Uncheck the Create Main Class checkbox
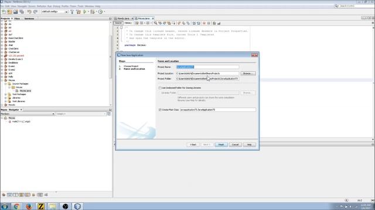This screenshot has height=210, width=375. point(160,110)
